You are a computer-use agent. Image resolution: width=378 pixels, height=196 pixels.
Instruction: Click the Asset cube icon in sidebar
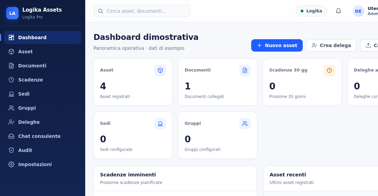11,52
